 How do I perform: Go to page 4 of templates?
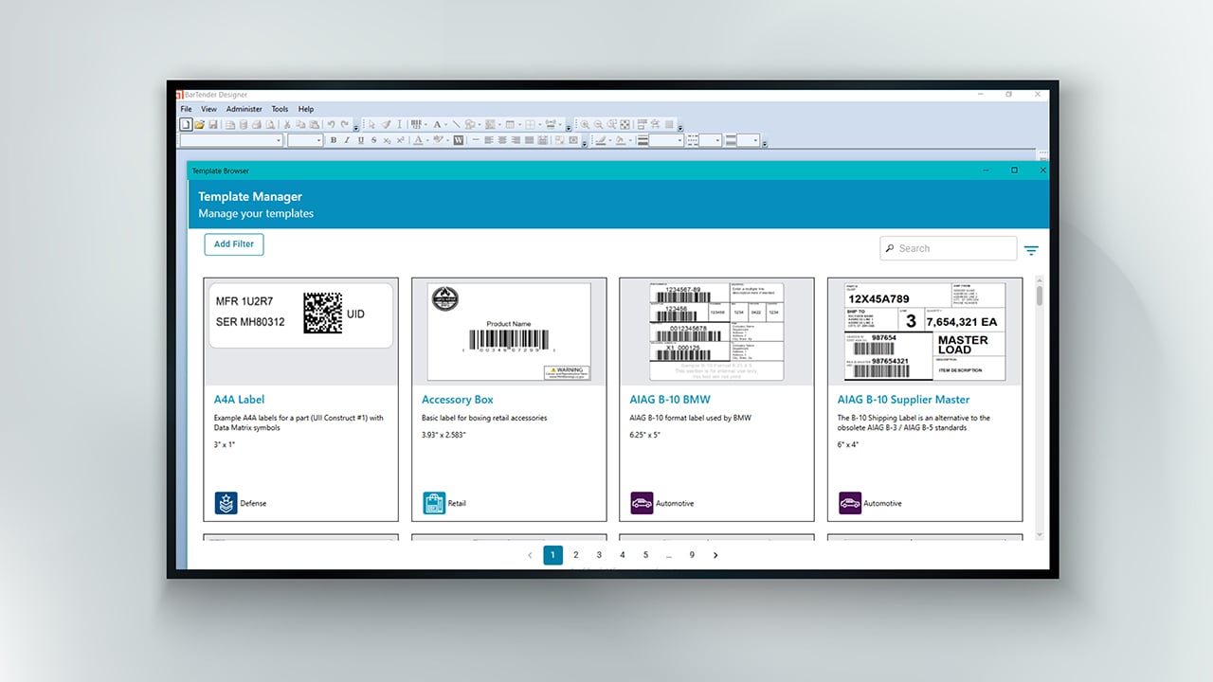coord(623,555)
